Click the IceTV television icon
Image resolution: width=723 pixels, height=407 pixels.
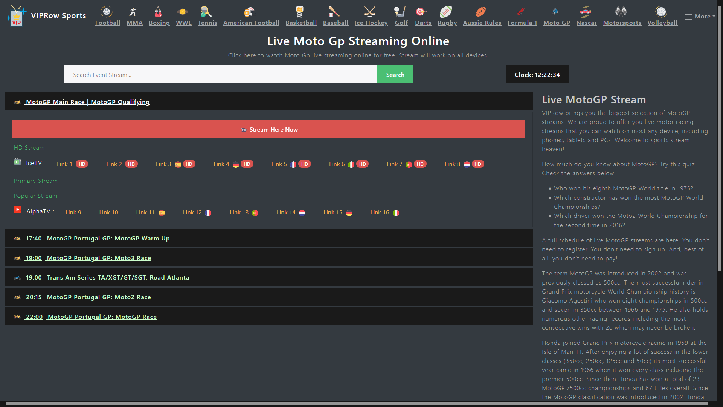tap(18, 162)
